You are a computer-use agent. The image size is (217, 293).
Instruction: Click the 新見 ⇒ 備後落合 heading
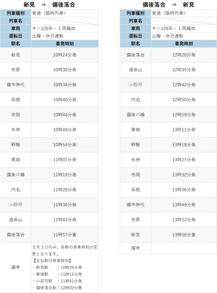pyautogui.click(x=49, y=5)
